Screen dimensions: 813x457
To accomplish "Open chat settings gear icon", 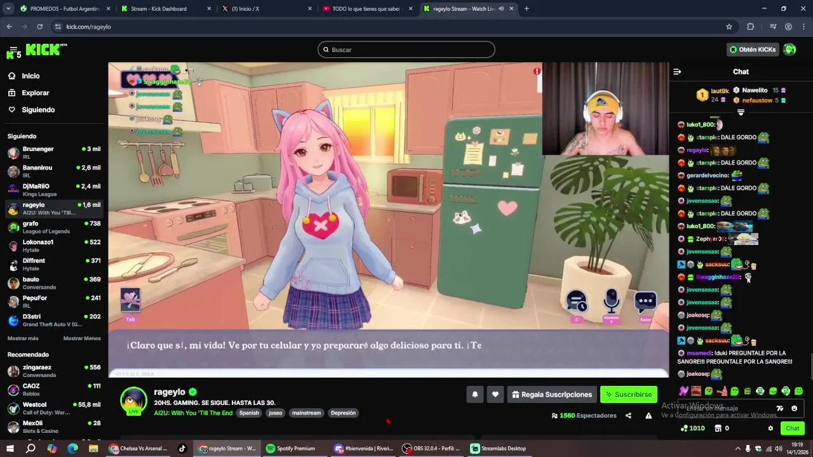I will [x=770, y=428].
